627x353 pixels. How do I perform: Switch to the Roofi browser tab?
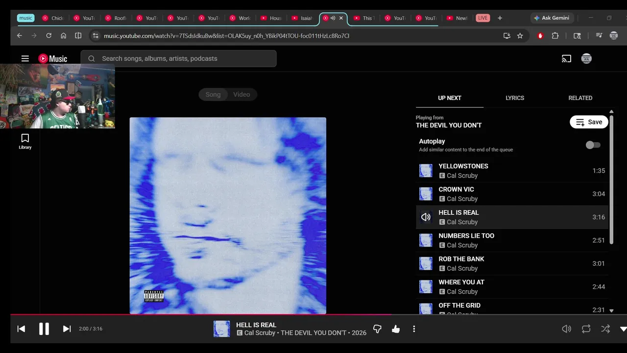tap(116, 18)
